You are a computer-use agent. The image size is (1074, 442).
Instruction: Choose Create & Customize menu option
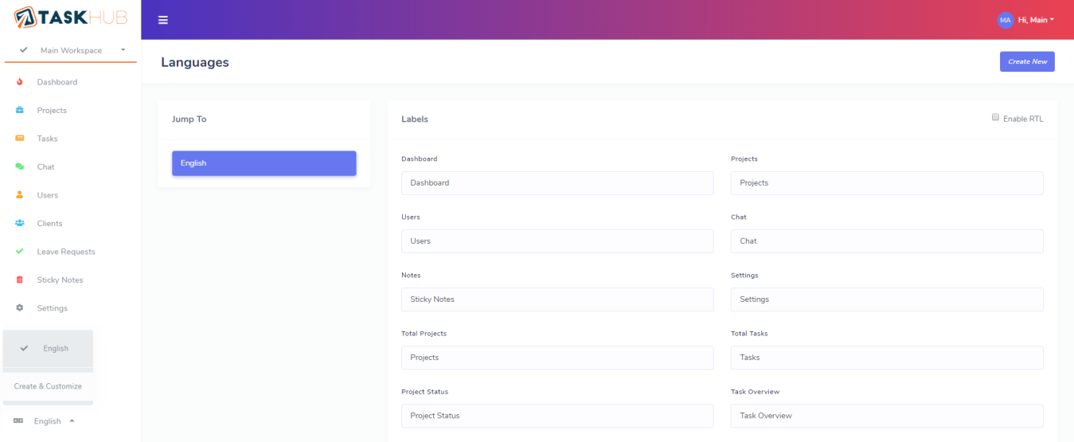point(48,386)
